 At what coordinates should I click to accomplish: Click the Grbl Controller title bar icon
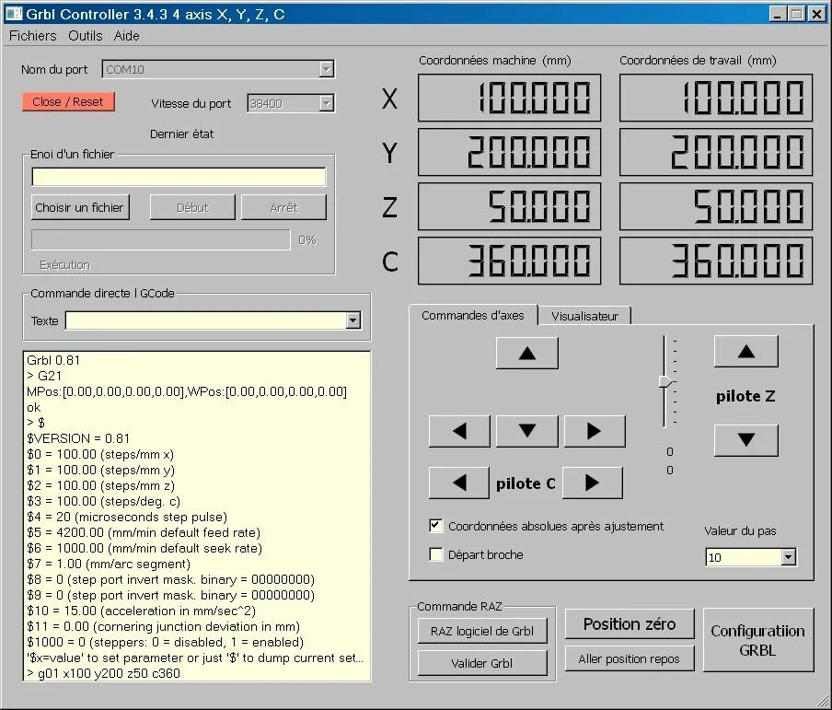tap(13, 14)
